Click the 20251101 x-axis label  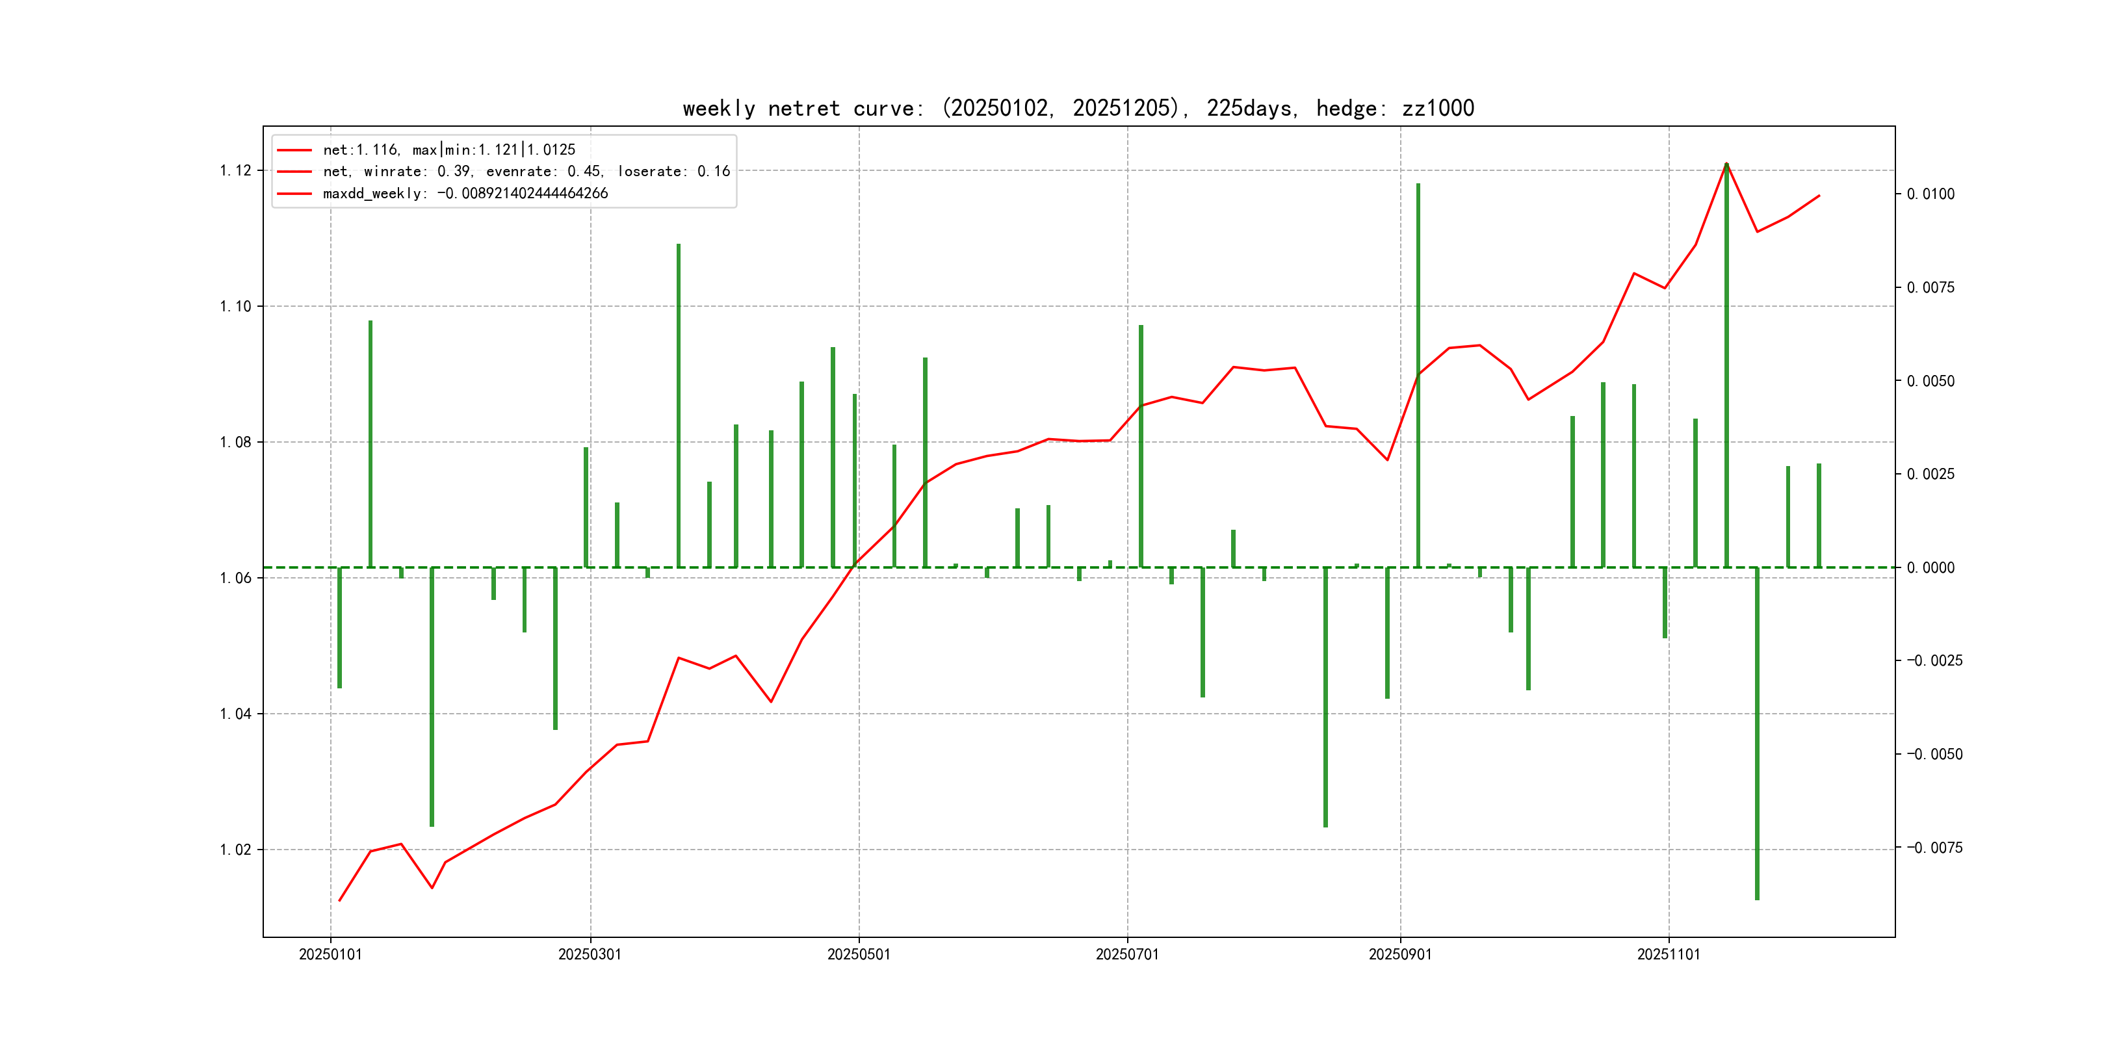click(1668, 954)
